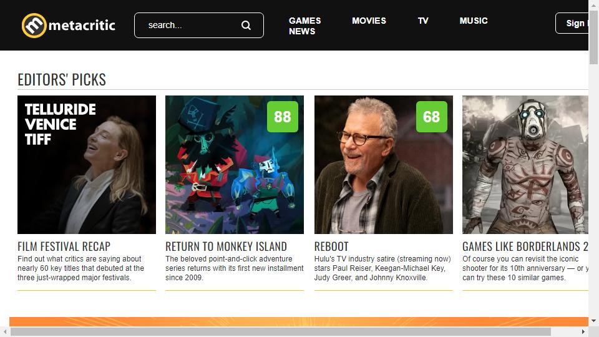Click the horizontal scrollbar track thumb
The height and width of the screenshot is (337, 599).
[x=280, y=331]
